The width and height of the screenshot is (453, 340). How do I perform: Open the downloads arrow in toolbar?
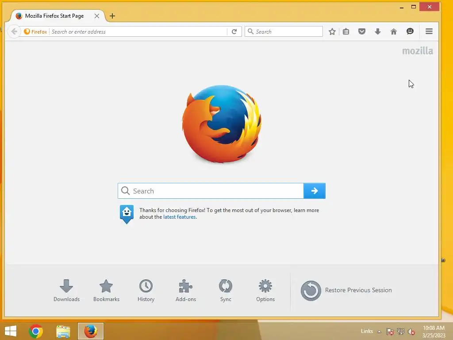click(x=378, y=31)
